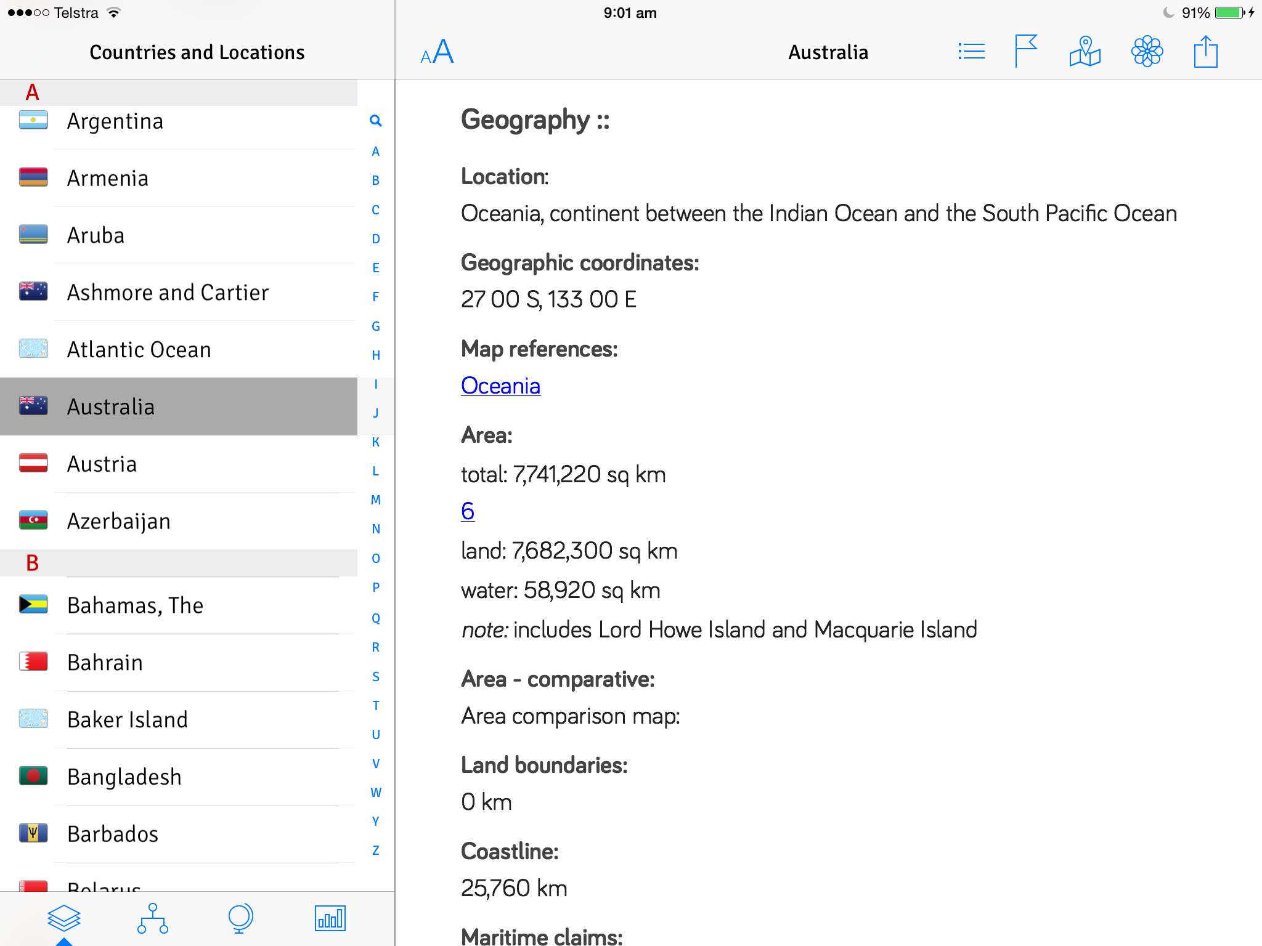Tap the Azerbaijan flag thumbnail

pos(33,520)
